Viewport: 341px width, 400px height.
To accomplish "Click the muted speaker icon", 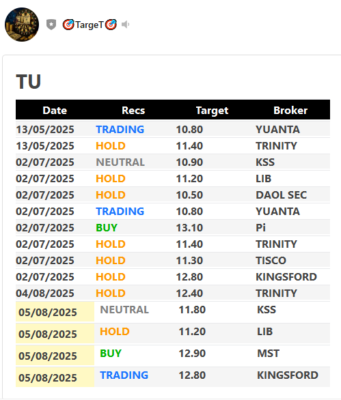I will [125, 25].
